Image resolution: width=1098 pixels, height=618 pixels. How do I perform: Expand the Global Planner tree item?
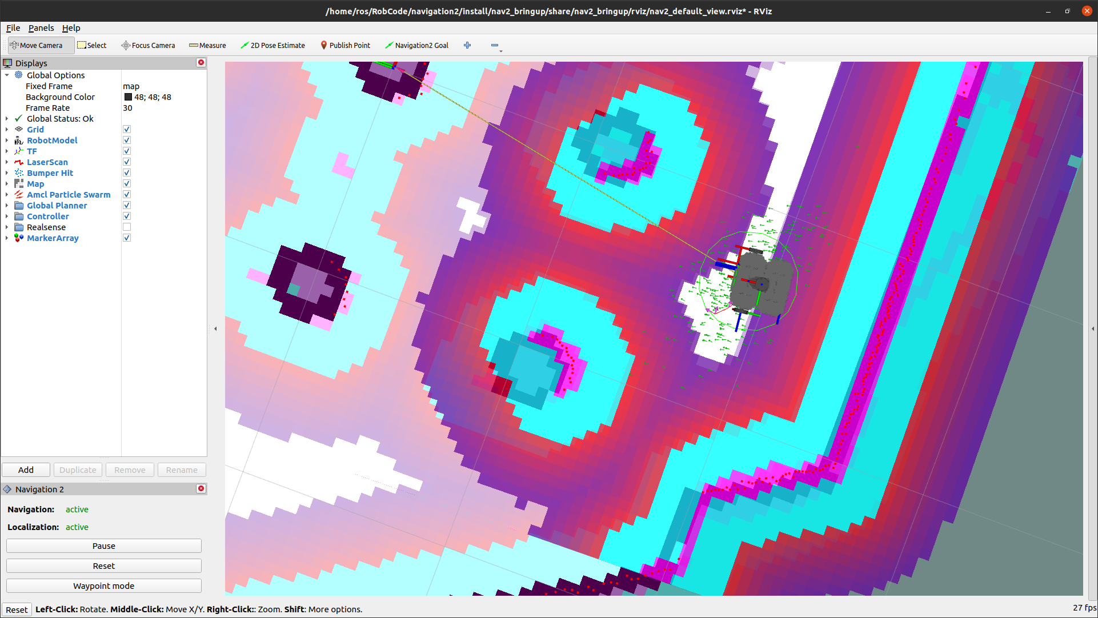7,206
